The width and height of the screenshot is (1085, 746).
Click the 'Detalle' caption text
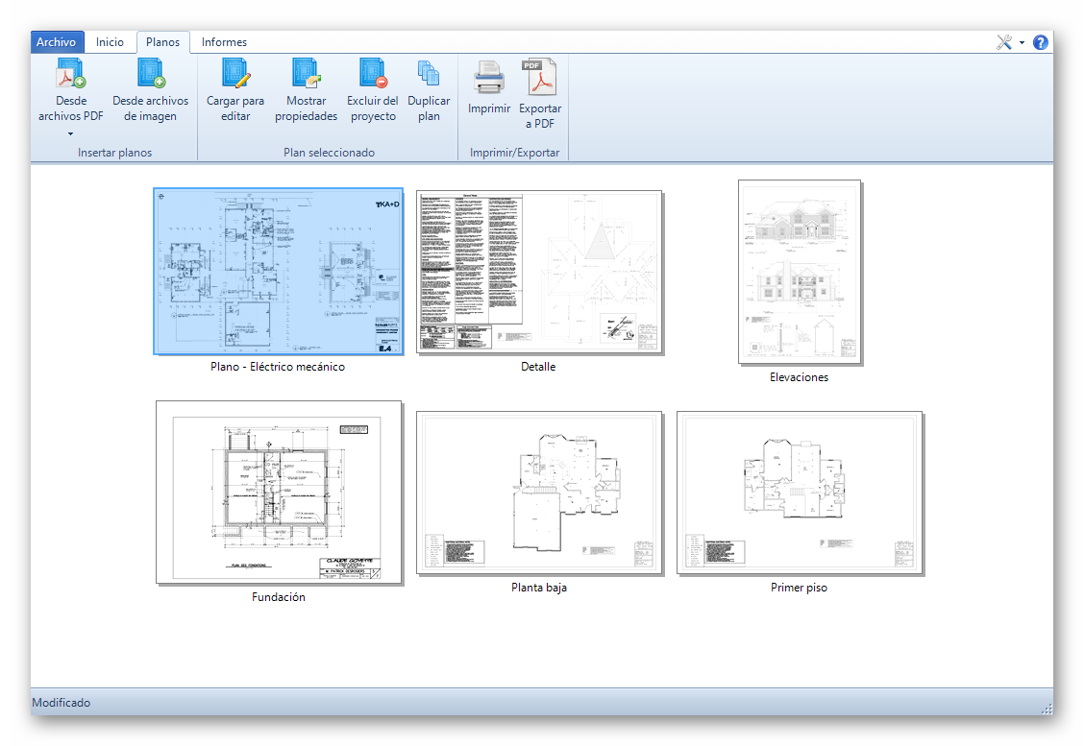coord(538,367)
